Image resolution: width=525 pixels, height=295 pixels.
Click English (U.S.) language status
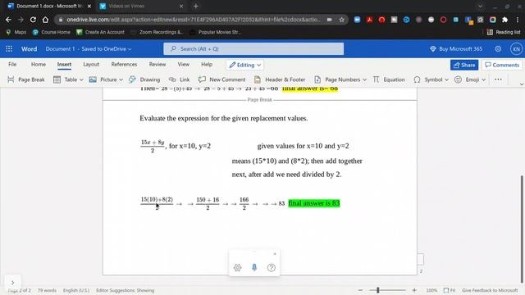pyautogui.click(x=76, y=290)
